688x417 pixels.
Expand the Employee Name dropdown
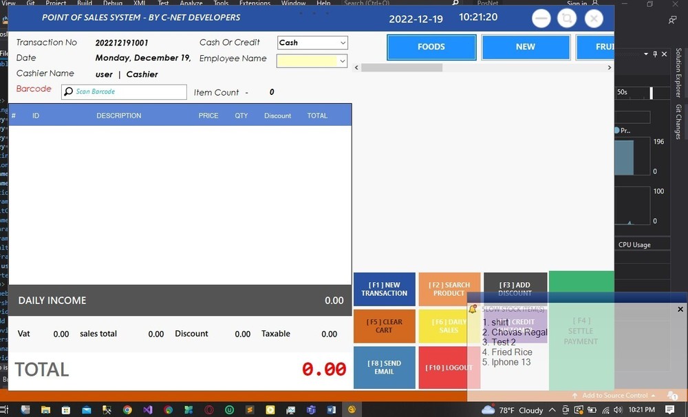click(x=343, y=61)
